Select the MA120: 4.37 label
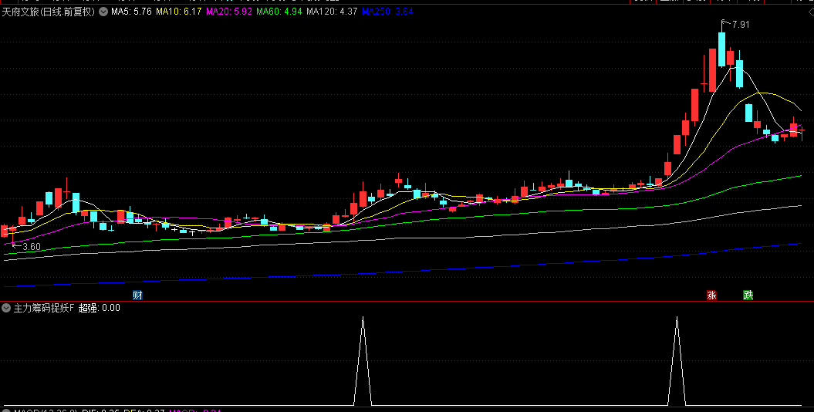This screenshot has width=814, height=412. click(x=333, y=12)
